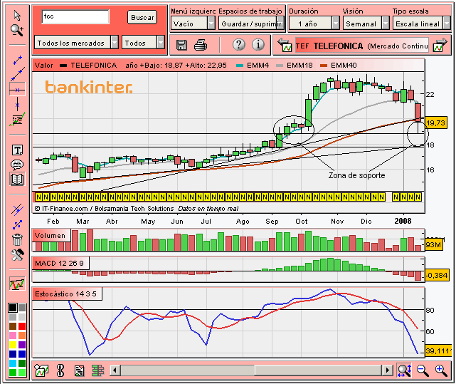Viewport: 456px width, 384px height.
Task: Pick the yellow color swatch
Action: coord(13,345)
